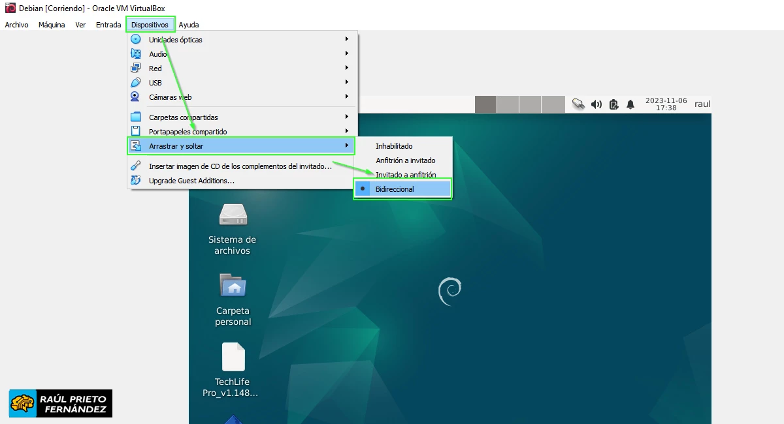Image resolution: width=784 pixels, height=424 pixels.
Task: Click the Arrastrar y soltar icon
Action: click(x=136, y=145)
